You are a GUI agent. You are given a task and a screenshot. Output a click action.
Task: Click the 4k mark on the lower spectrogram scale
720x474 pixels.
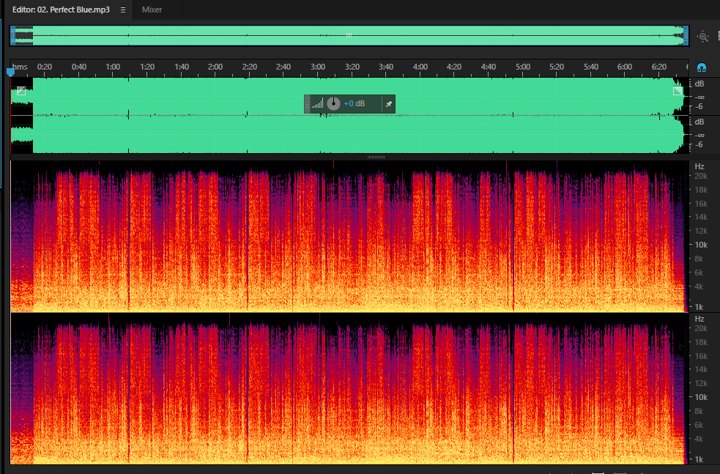699,439
